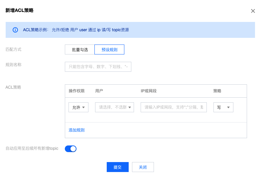Click the 策略 column header
The image size is (261, 178).
pyautogui.click(x=217, y=91)
